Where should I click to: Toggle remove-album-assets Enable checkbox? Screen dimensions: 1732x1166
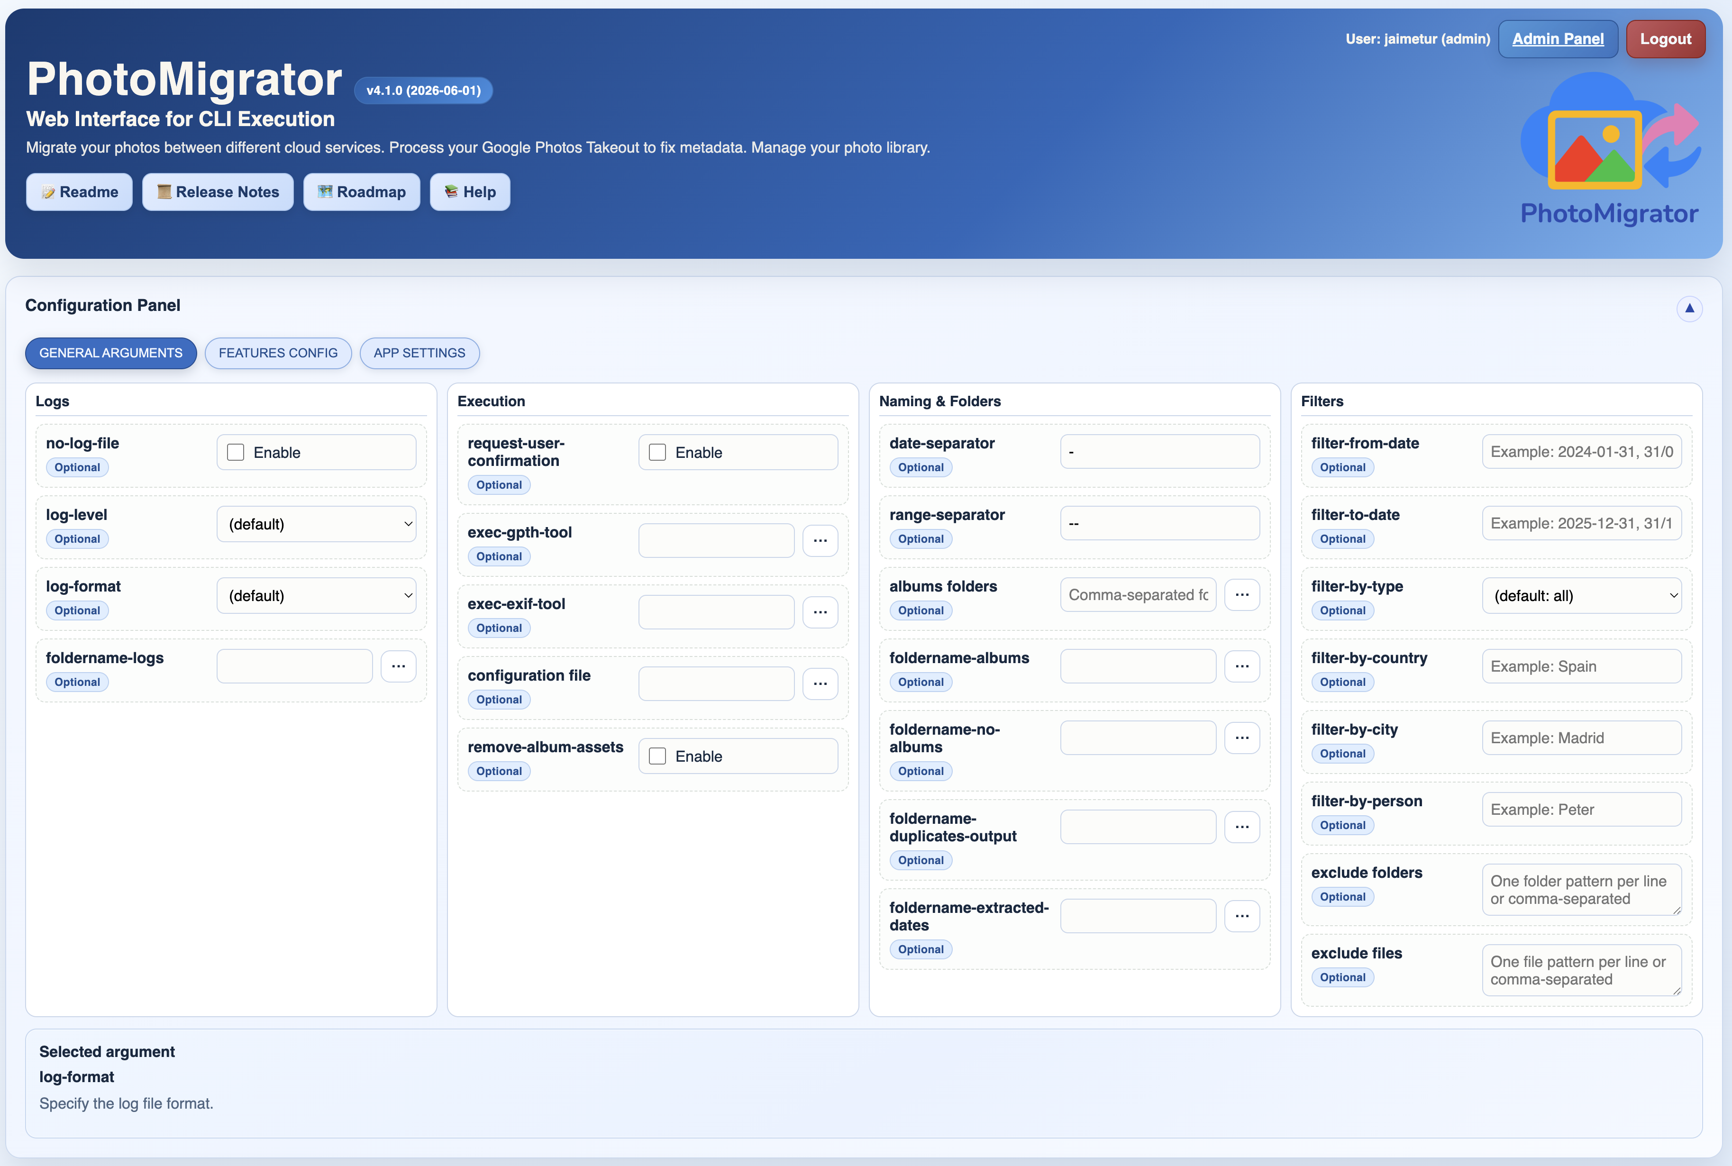pyautogui.click(x=657, y=756)
